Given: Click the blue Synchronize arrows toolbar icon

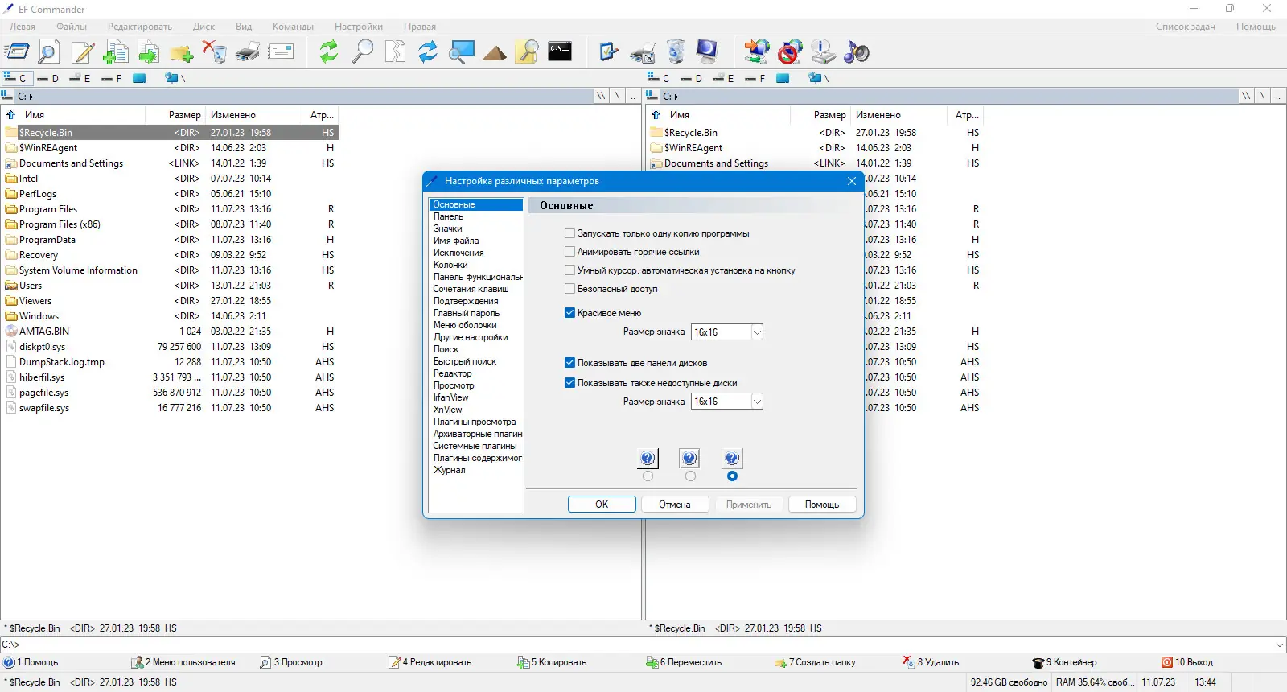Looking at the screenshot, I should [x=428, y=52].
